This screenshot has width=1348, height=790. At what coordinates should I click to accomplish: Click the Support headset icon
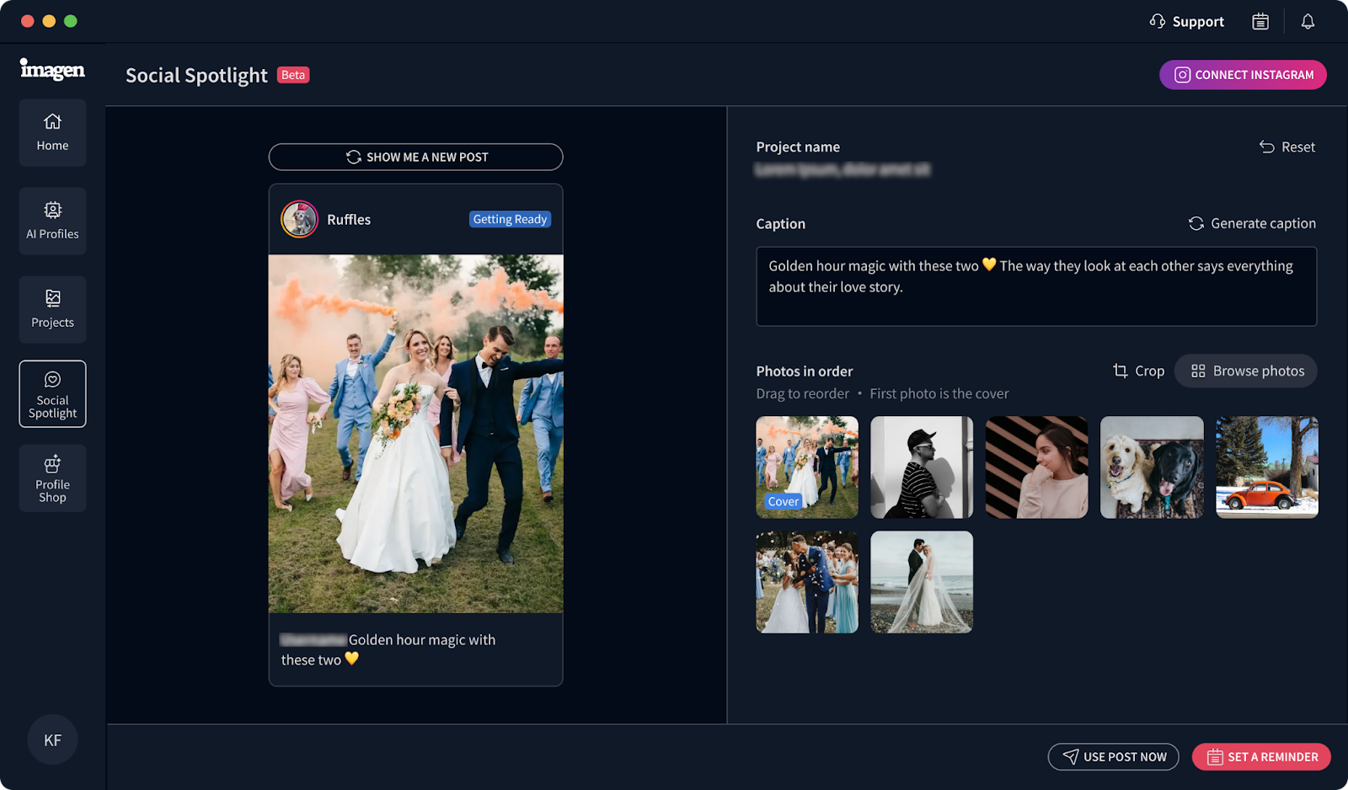click(1158, 21)
